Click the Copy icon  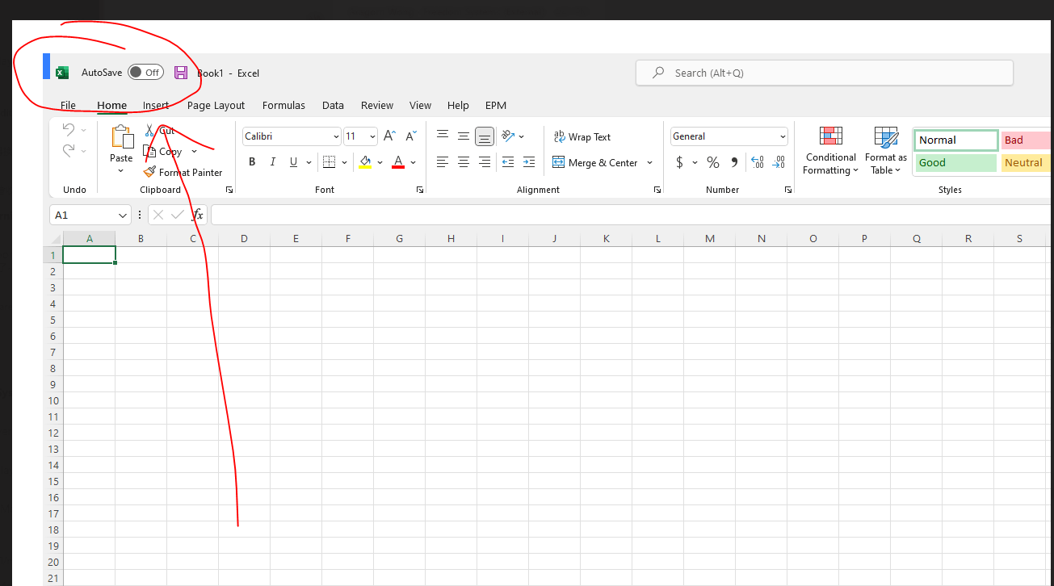(149, 151)
